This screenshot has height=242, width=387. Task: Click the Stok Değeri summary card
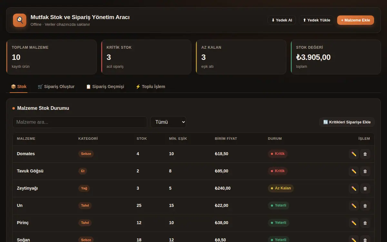pos(336,57)
